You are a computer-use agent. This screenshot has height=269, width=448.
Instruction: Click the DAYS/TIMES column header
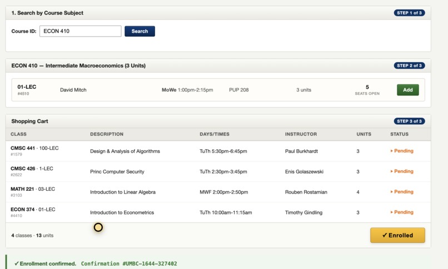click(x=215, y=134)
